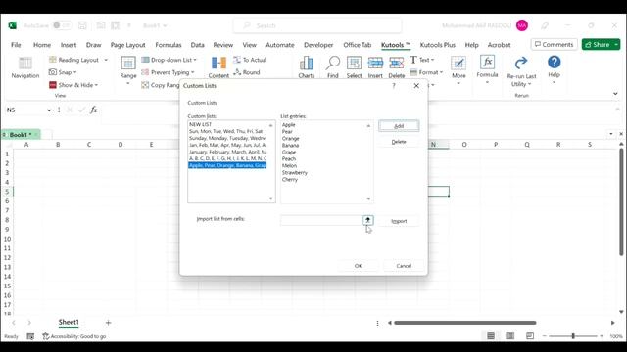
Task: Click the Custom Lists help question mark
Action: (x=394, y=86)
